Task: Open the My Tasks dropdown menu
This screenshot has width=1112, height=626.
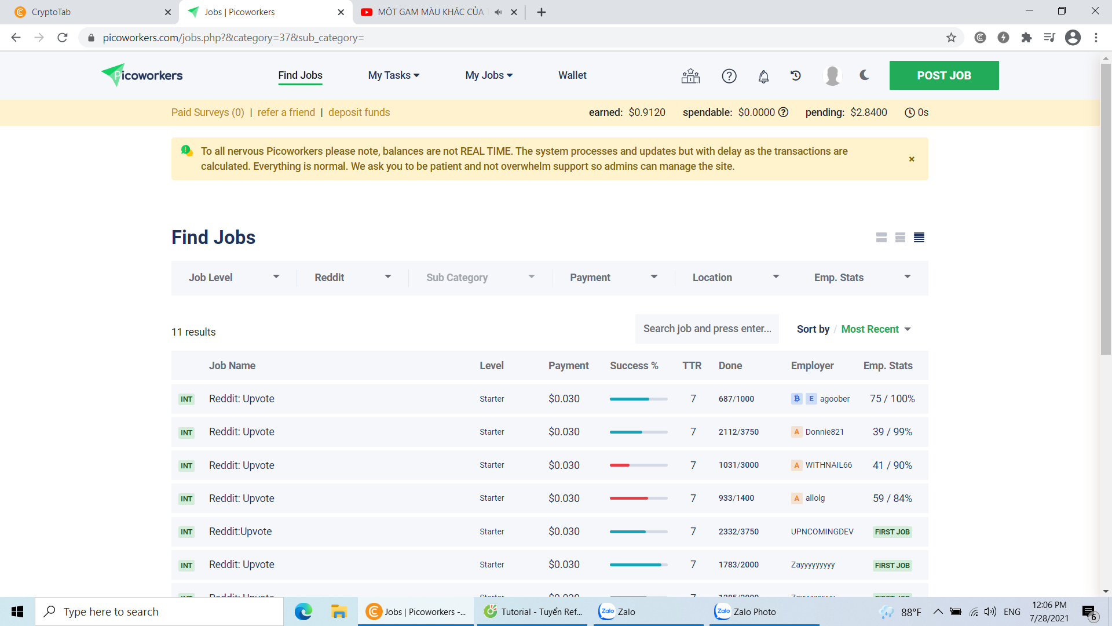Action: [x=394, y=75]
